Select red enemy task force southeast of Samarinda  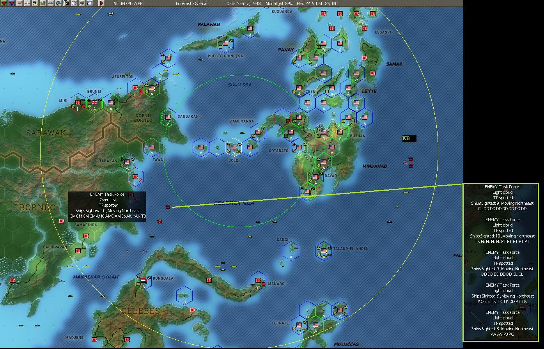(160, 221)
